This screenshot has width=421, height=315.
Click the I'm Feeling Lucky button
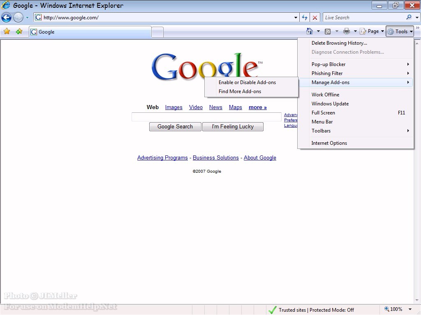[x=233, y=127]
